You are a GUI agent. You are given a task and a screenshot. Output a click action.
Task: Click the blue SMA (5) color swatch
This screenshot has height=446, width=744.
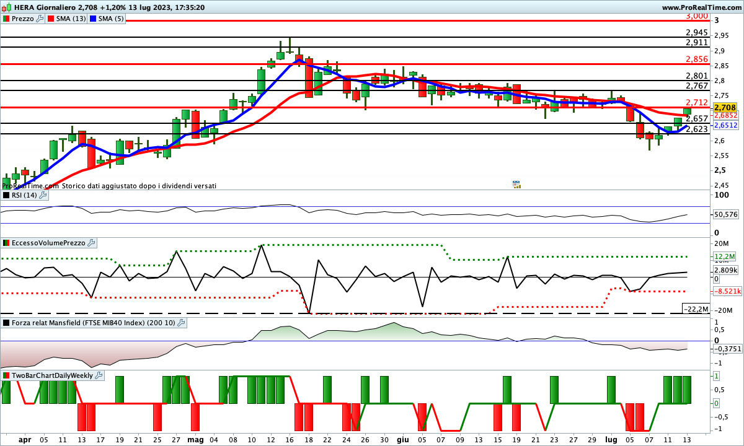point(93,19)
